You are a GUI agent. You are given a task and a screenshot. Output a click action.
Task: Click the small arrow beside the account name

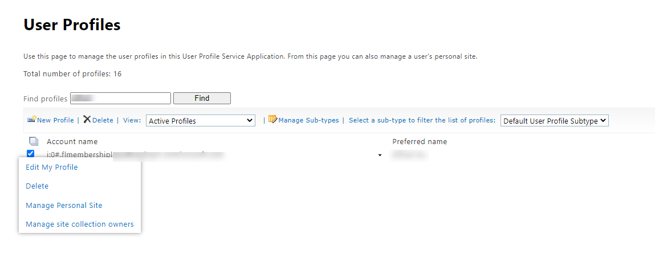point(380,156)
